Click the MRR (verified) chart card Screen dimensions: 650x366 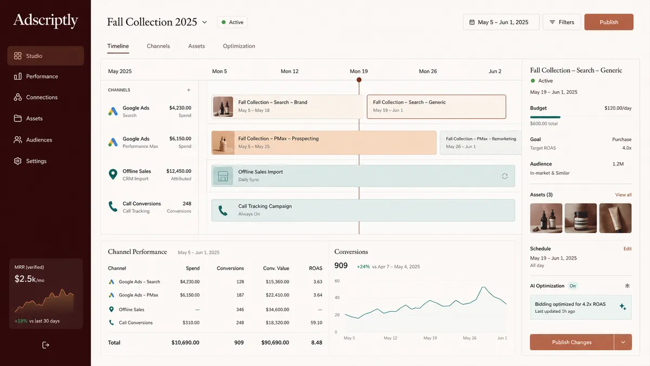click(45, 294)
